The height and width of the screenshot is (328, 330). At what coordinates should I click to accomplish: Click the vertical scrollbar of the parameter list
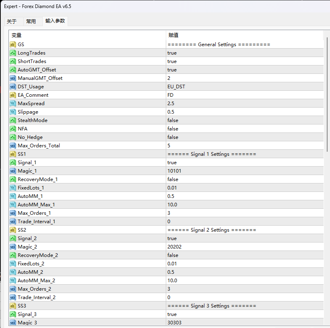tap(327, 94)
